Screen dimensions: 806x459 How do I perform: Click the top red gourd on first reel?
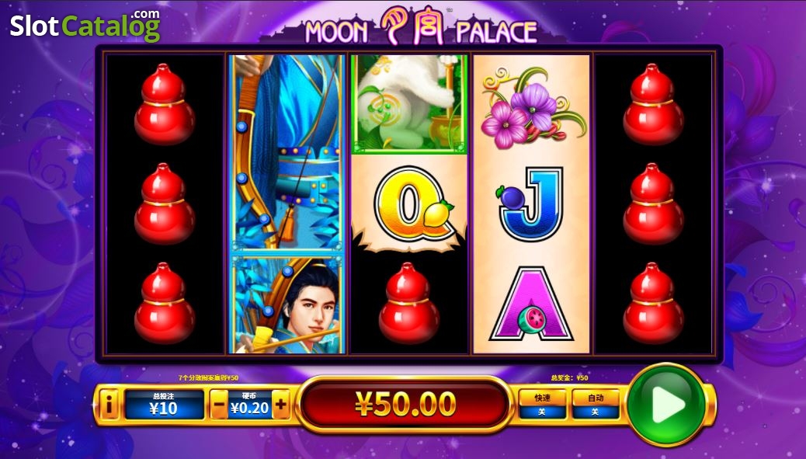pos(165,104)
